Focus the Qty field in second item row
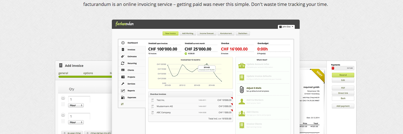This screenshot has width=403, height=134. 79,117
